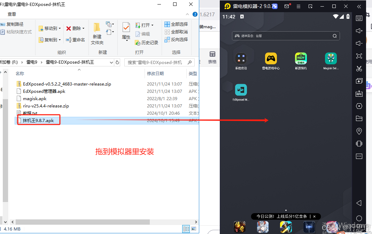
Task: Decrease emulator volume with speaker minus icon
Action: [359, 43]
